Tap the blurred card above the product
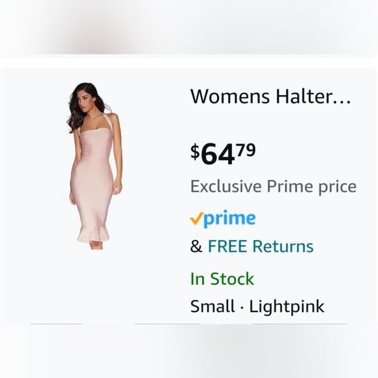This screenshot has height=378, width=378. (x=189, y=29)
